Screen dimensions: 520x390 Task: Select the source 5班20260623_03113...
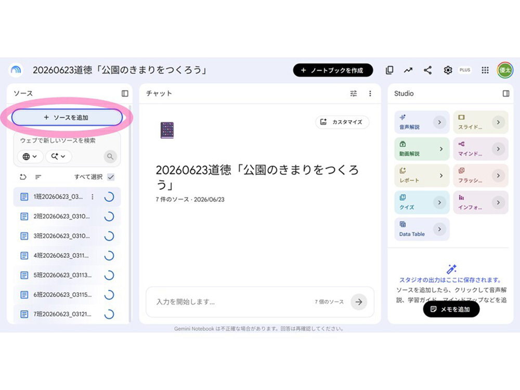pos(67,275)
